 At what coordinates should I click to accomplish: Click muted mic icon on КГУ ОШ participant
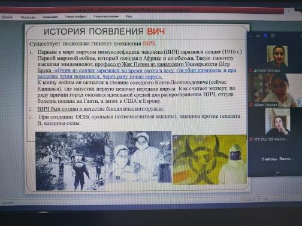[251, 139]
